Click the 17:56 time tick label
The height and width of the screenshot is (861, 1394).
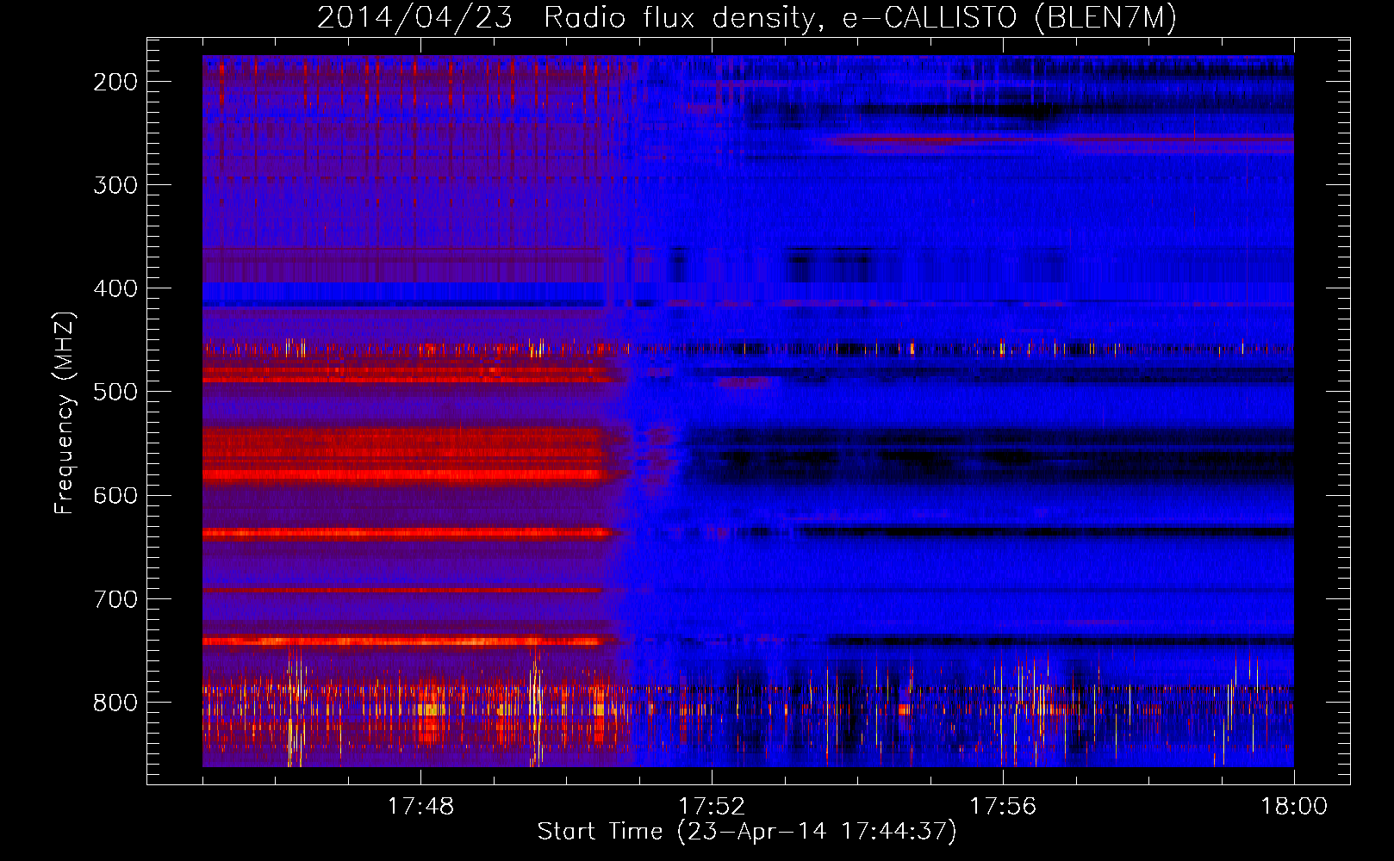[x=1003, y=806]
